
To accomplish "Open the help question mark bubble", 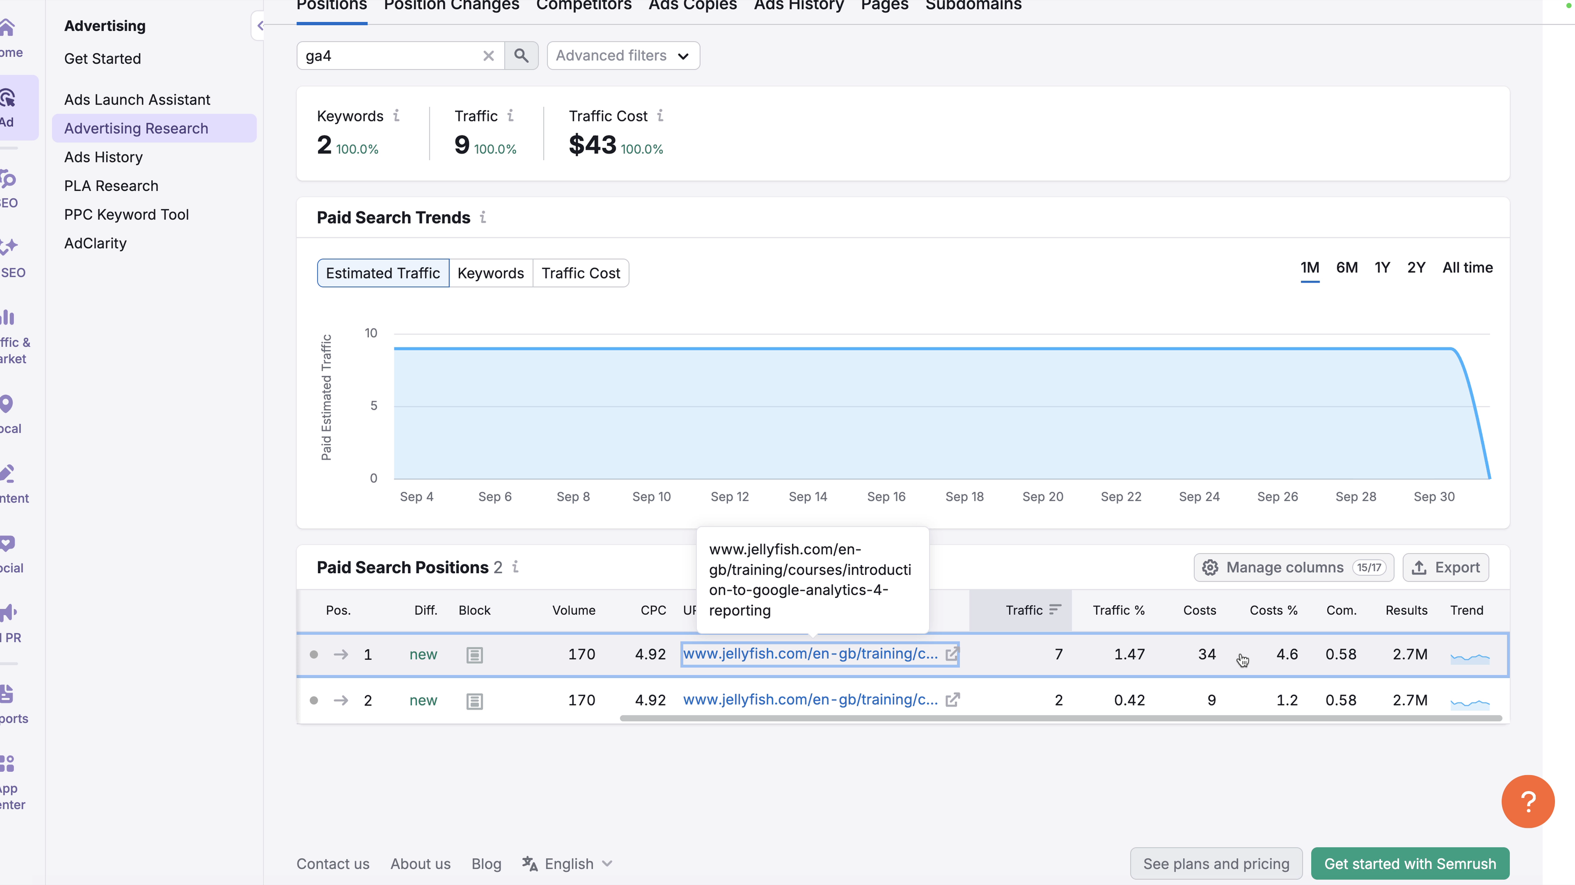I will pyautogui.click(x=1528, y=801).
